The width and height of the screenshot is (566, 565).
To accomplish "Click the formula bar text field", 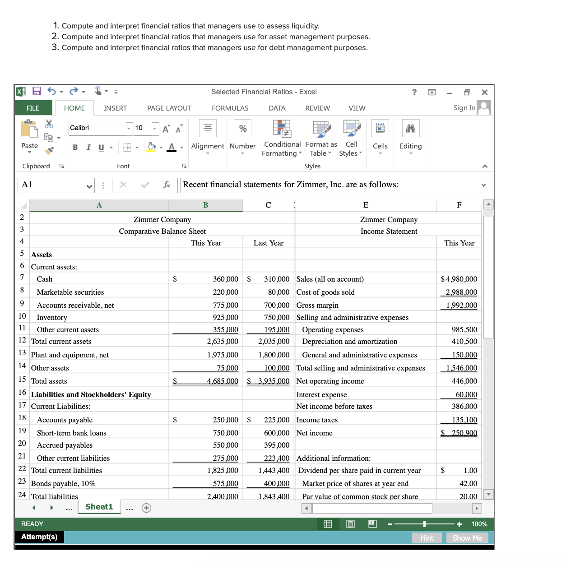I will [334, 185].
